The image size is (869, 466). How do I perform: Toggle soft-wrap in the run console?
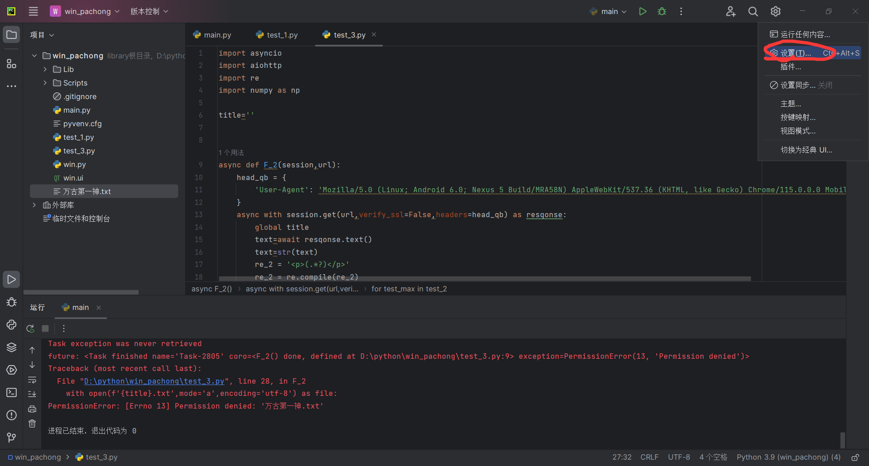32,380
